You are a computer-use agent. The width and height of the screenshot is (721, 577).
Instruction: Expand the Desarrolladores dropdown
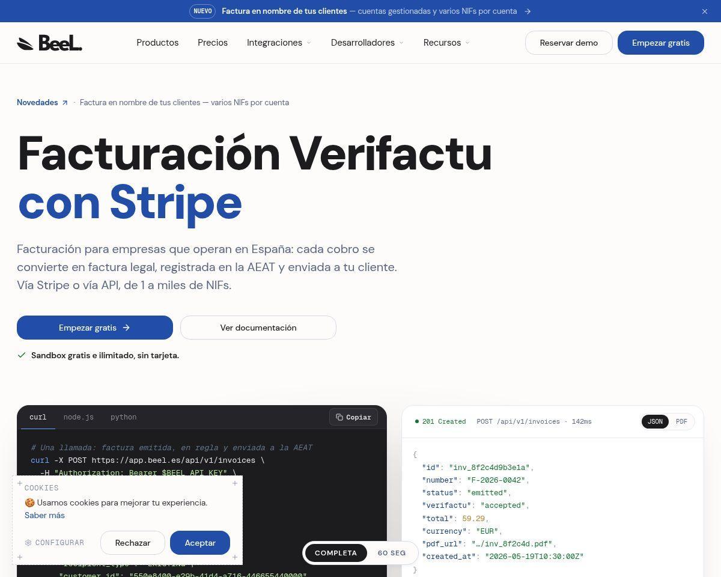pos(367,43)
